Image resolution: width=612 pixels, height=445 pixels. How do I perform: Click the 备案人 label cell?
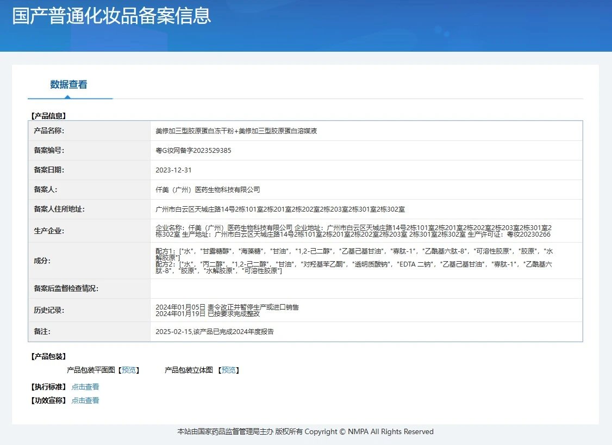pyautogui.click(x=89, y=189)
